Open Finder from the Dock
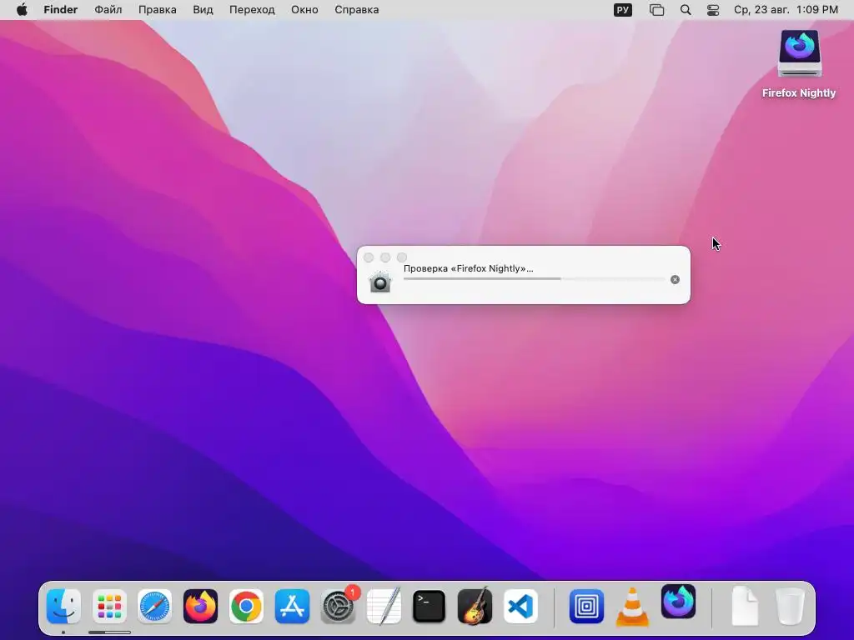Screen dimensions: 854x640 tap(63, 606)
